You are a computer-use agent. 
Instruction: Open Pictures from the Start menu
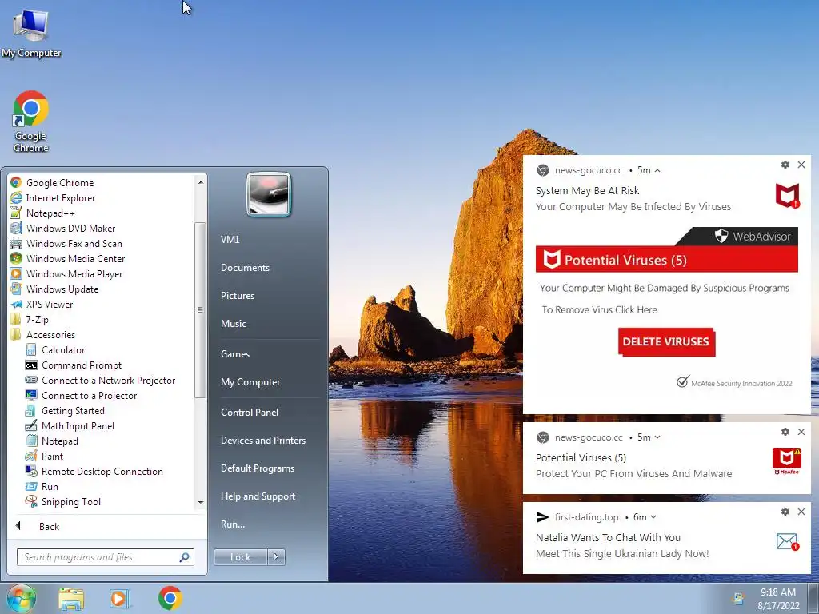pyautogui.click(x=238, y=296)
